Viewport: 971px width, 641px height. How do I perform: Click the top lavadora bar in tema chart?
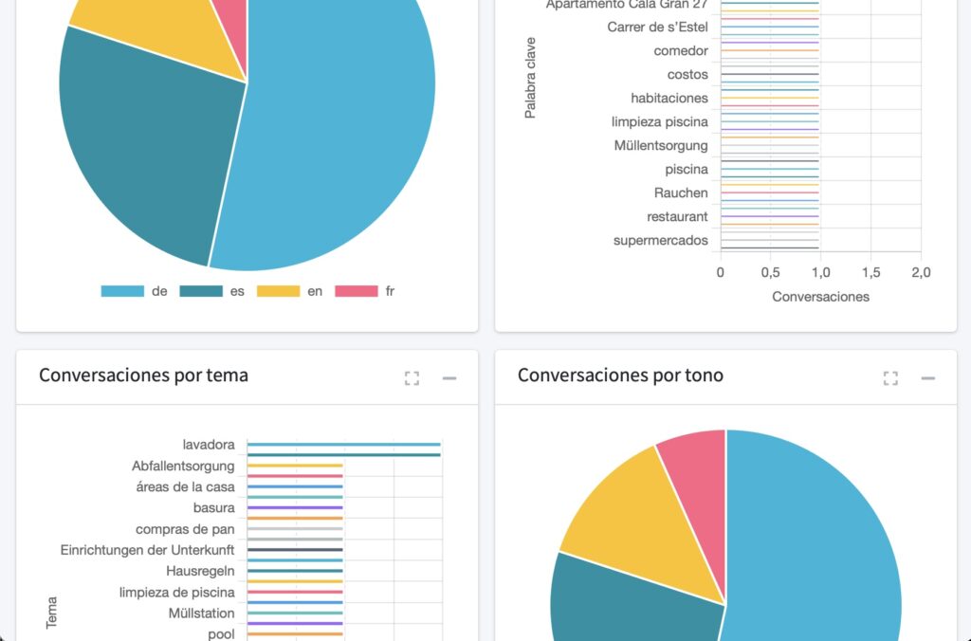tap(343, 444)
